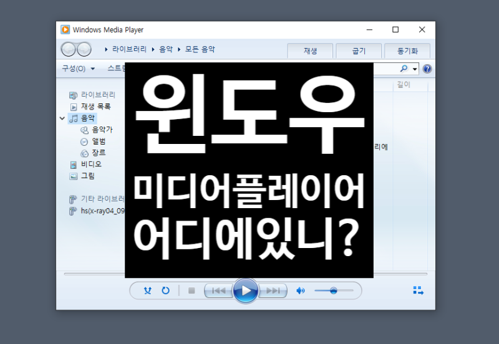Go forward with the forward arrow button
Image resolution: width=499 pixels, height=344 pixels.
click(84, 49)
